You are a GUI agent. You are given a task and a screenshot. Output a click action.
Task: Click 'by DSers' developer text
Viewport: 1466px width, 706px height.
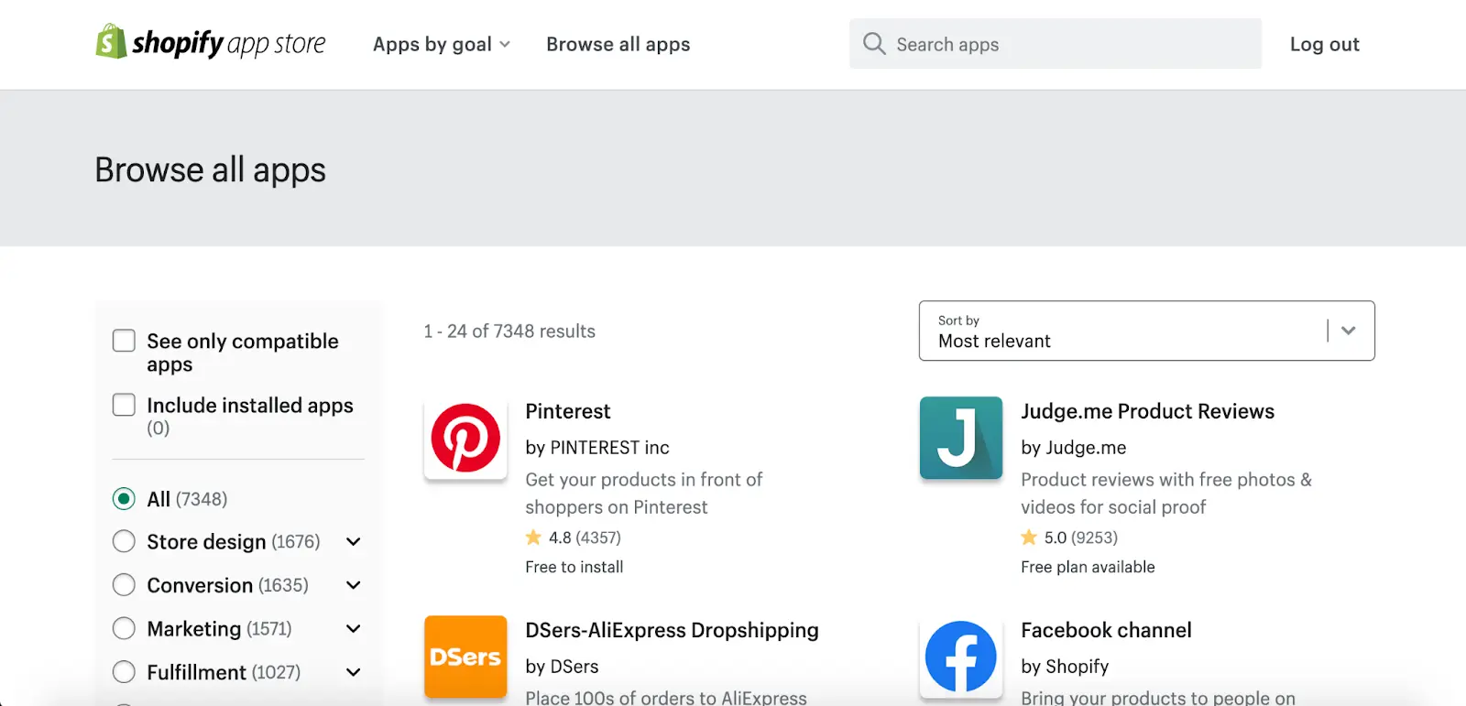point(562,667)
